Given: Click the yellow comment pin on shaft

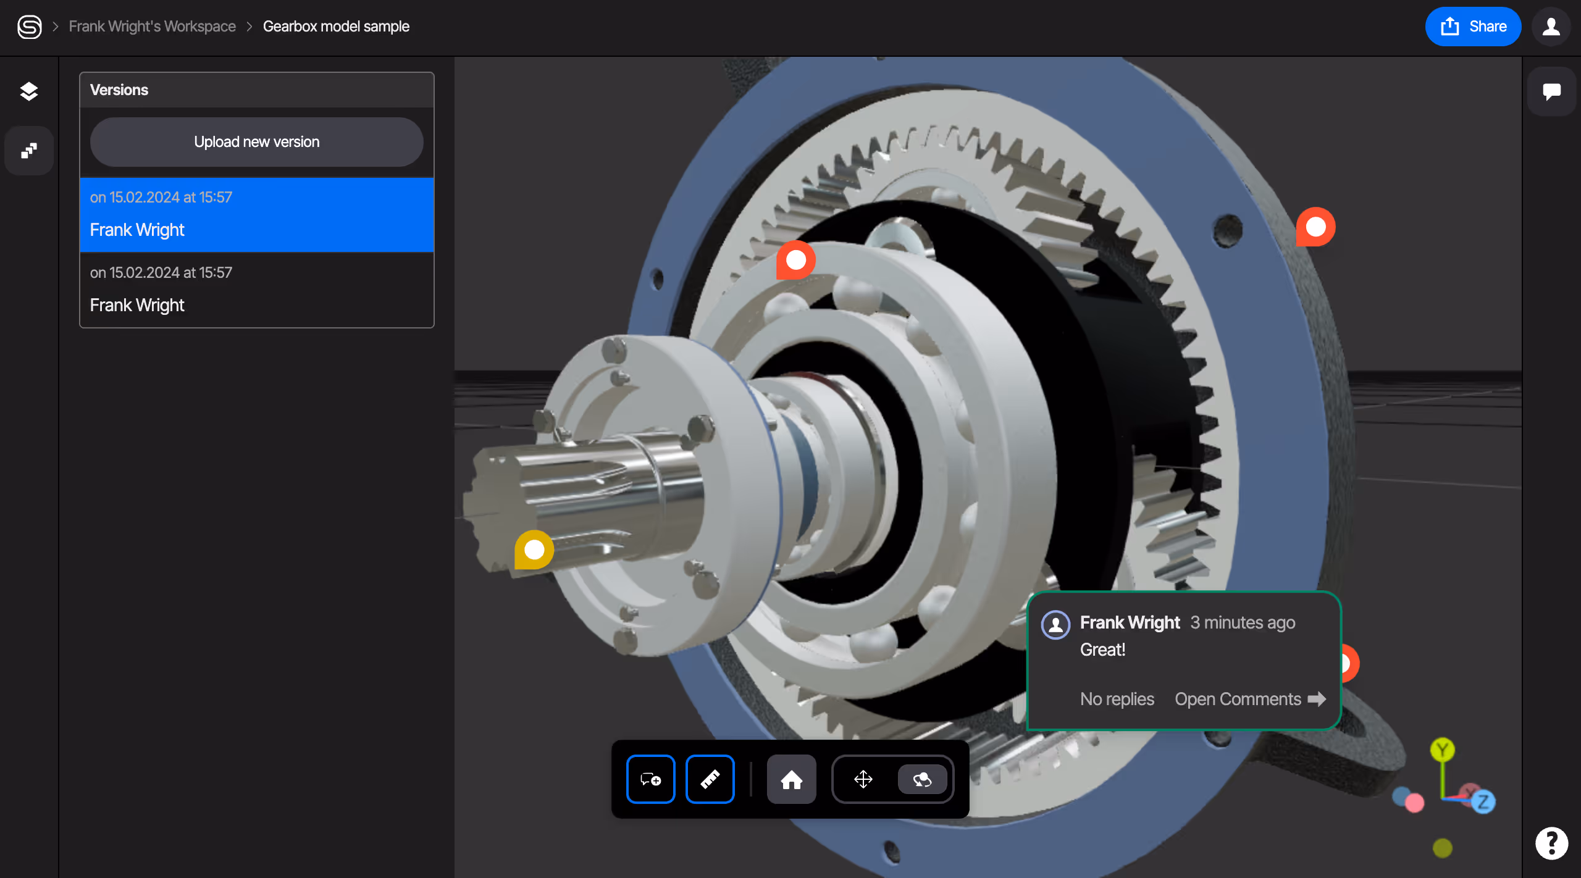Looking at the screenshot, I should pos(534,550).
